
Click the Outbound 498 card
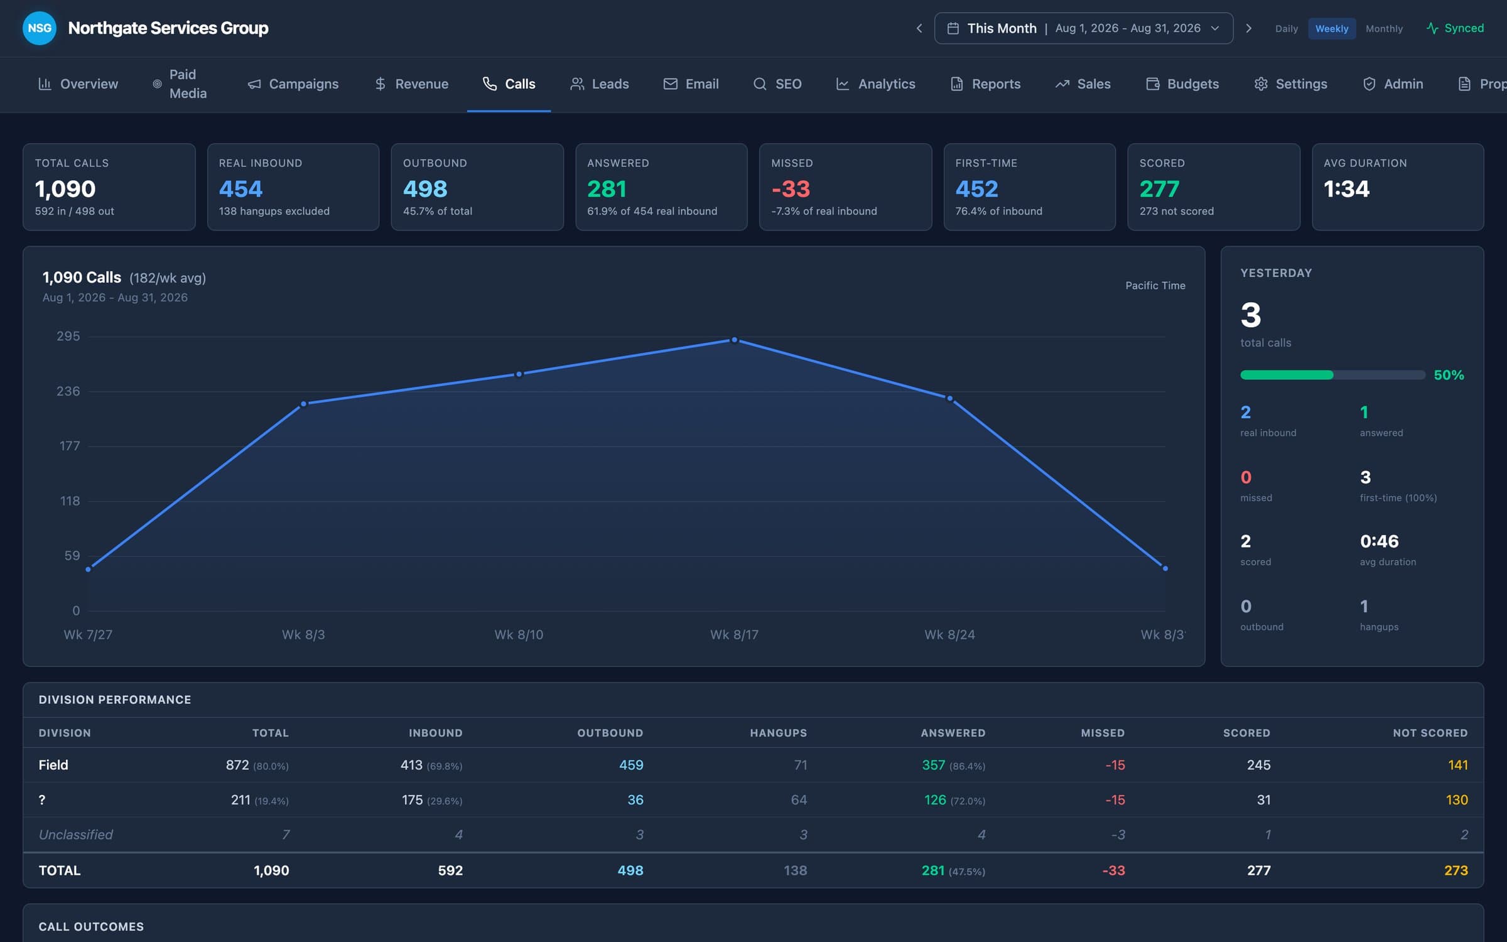coord(477,187)
